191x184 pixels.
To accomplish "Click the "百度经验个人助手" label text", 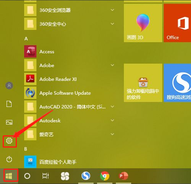I will [x=58, y=162].
